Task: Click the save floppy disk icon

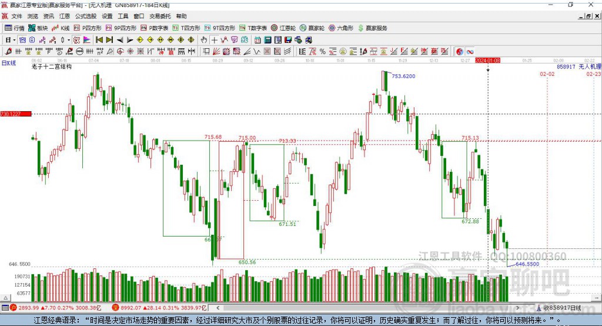Action: point(288,39)
